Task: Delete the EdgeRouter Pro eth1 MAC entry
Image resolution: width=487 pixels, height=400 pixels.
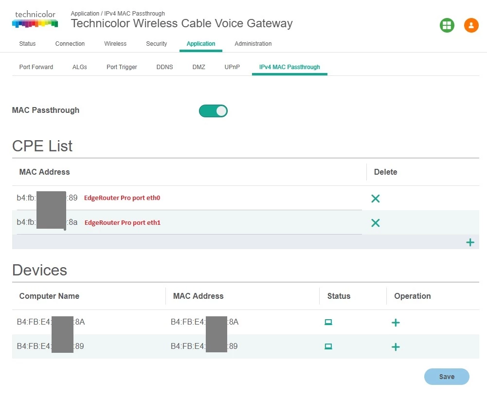Action: [375, 223]
